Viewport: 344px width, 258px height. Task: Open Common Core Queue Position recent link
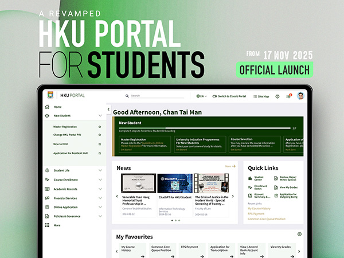point(267,219)
